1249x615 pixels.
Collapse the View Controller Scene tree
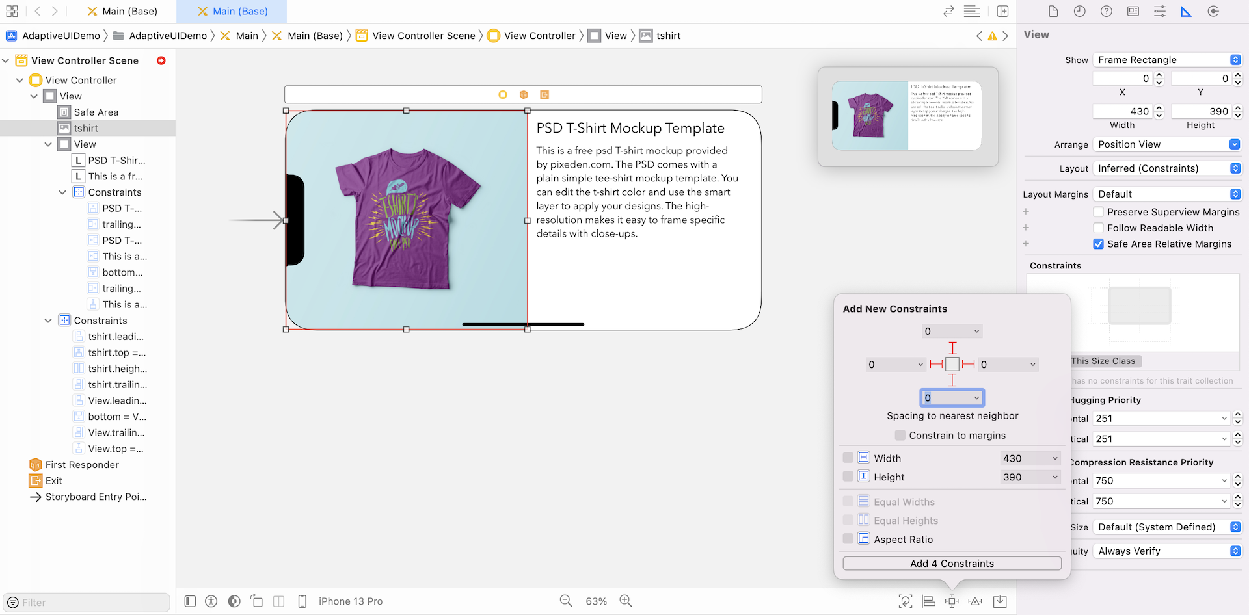(6, 60)
